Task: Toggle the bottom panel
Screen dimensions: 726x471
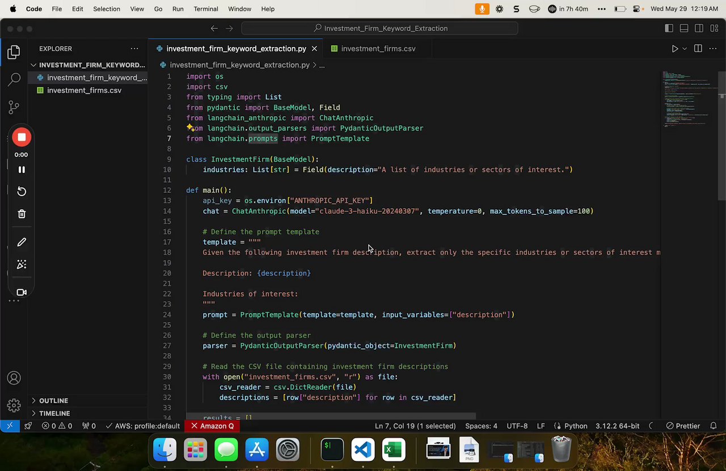Action: [684, 28]
